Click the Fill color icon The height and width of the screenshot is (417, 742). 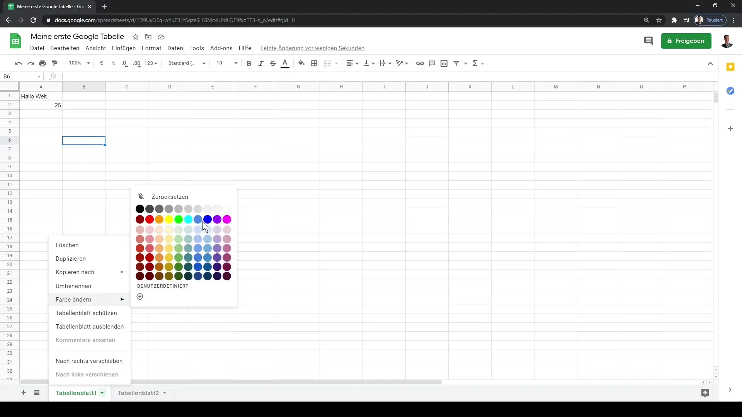coord(302,63)
